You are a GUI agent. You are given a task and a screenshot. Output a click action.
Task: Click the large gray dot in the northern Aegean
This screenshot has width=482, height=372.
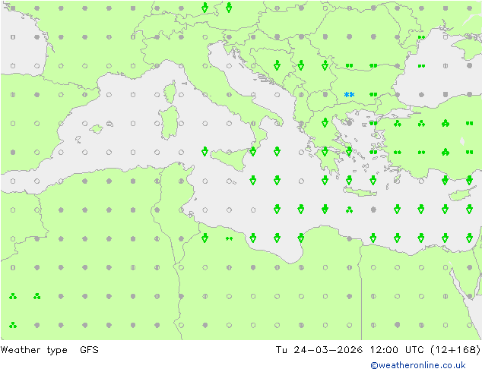point(349,123)
